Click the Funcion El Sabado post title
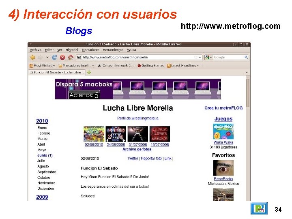Image resolution: width=292 pixels, height=219 pixels. [x=99, y=168]
